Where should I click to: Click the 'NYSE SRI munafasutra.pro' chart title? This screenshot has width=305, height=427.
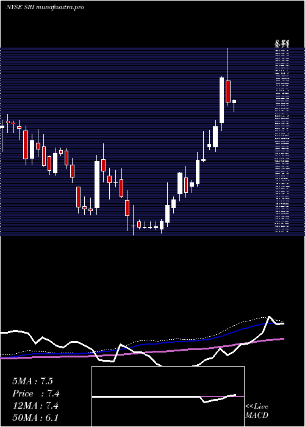[x=45, y=7]
